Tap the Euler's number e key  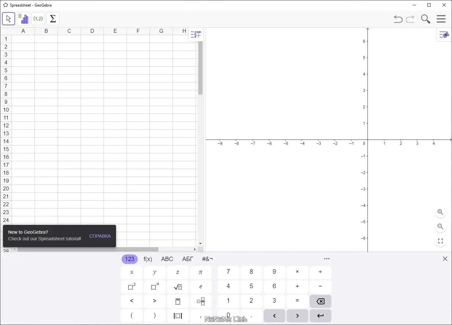click(x=201, y=287)
